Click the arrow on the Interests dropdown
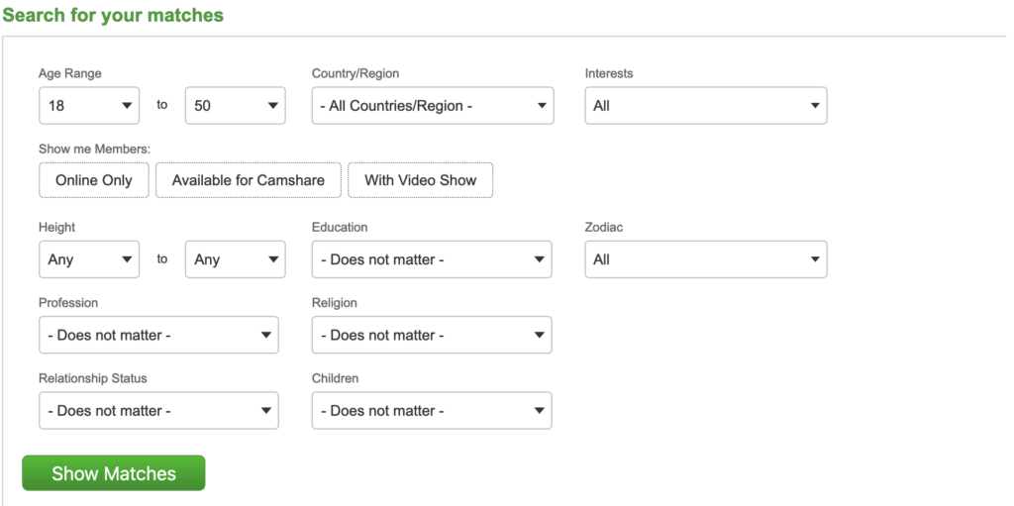The width and height of the screenshot is (1014, 506). point(815,106)
